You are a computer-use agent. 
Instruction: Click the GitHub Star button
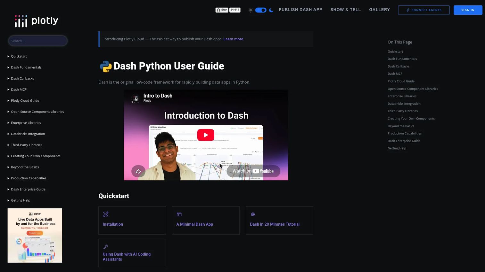pyautogui.click(x=222, y=10)
